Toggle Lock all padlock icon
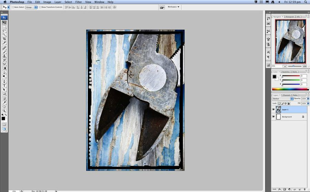This screenshot has height=192, width=310. tap(289, 104)
